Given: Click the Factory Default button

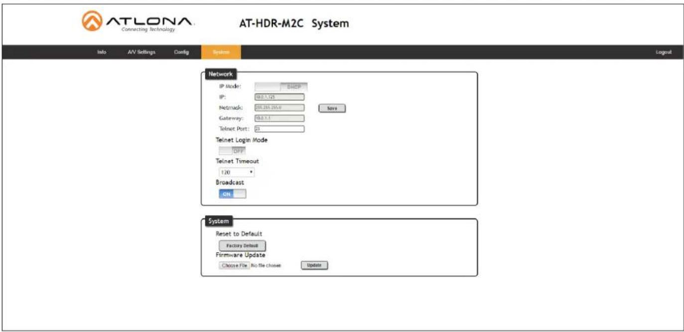Looking at the screenshot, I should (x=242, y=246).
